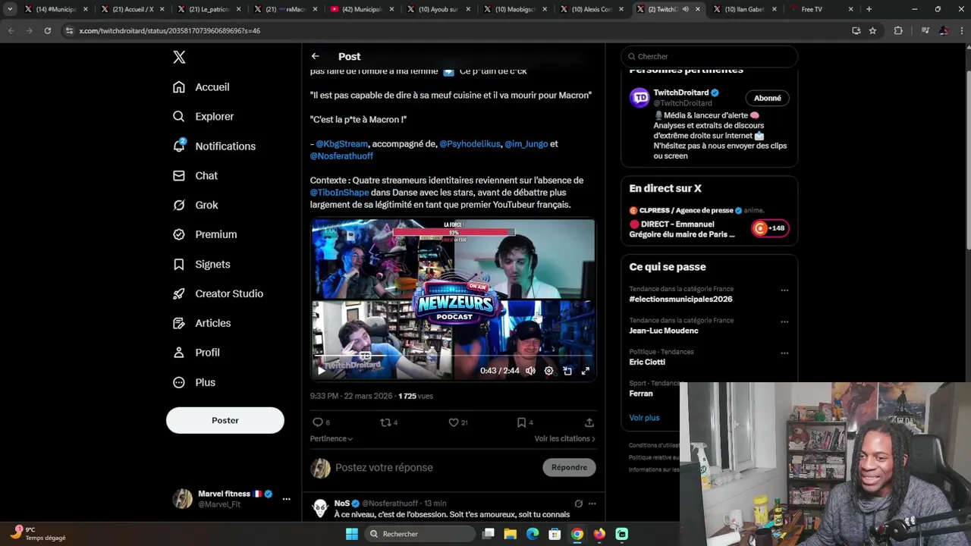This screenshot has width=971, height=546.
Task: Open Microsoft Edge from taskbar
Action: [x=533, y=534]
